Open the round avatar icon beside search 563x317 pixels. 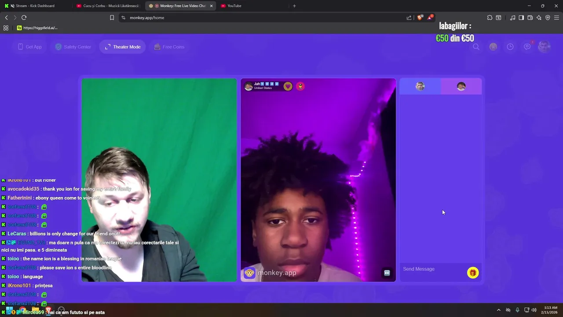pos(493,47)
